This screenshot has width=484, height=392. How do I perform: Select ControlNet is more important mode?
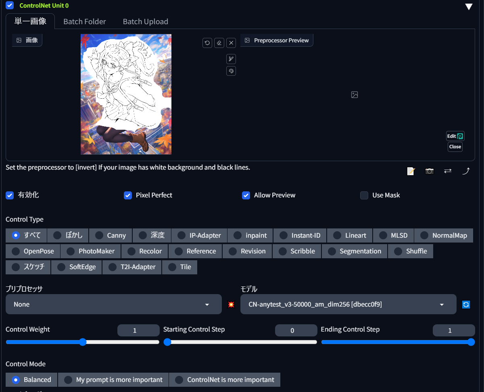(x=225, y=380)
